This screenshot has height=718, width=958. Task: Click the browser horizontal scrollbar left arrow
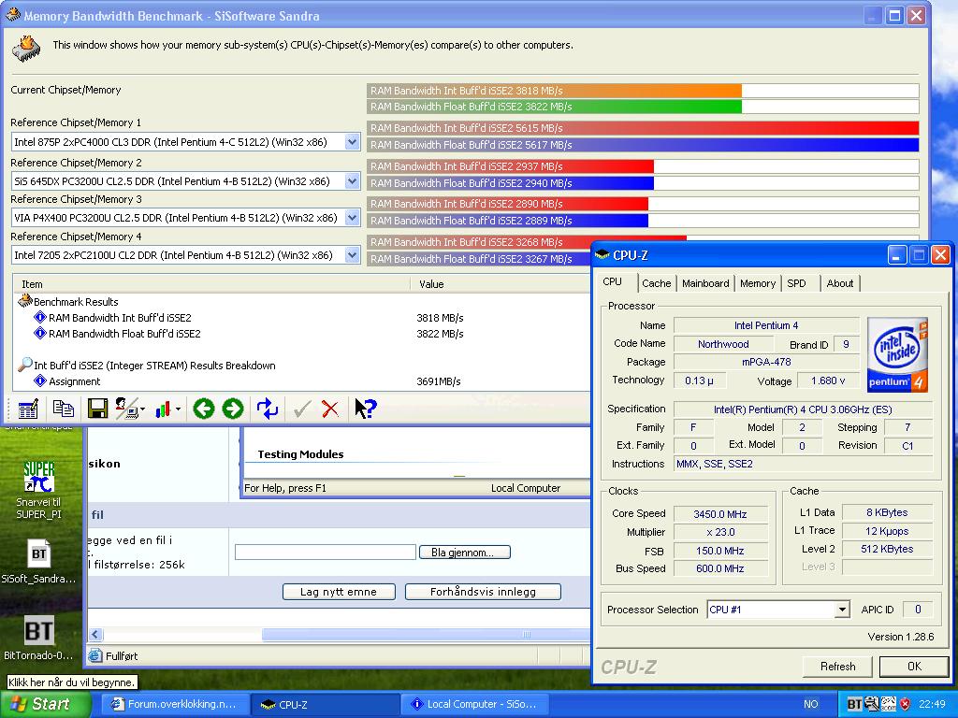(x=96, y=635)
